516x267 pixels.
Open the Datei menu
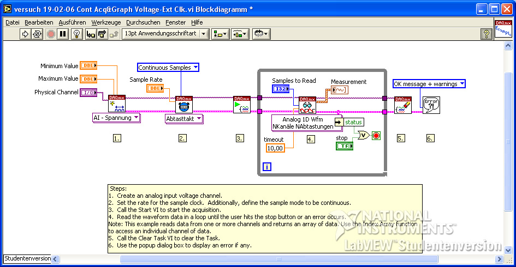pyautogui.click(x=13, y=22)
